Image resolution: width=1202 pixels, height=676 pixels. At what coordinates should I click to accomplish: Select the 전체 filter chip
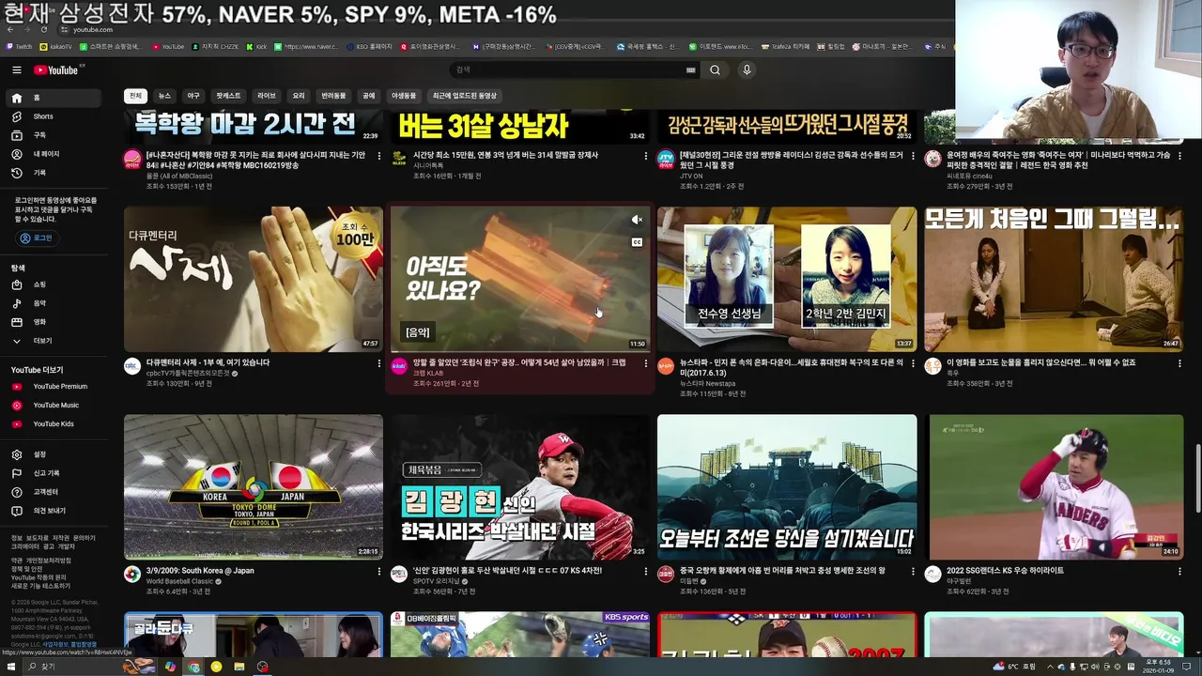point(135,96)
